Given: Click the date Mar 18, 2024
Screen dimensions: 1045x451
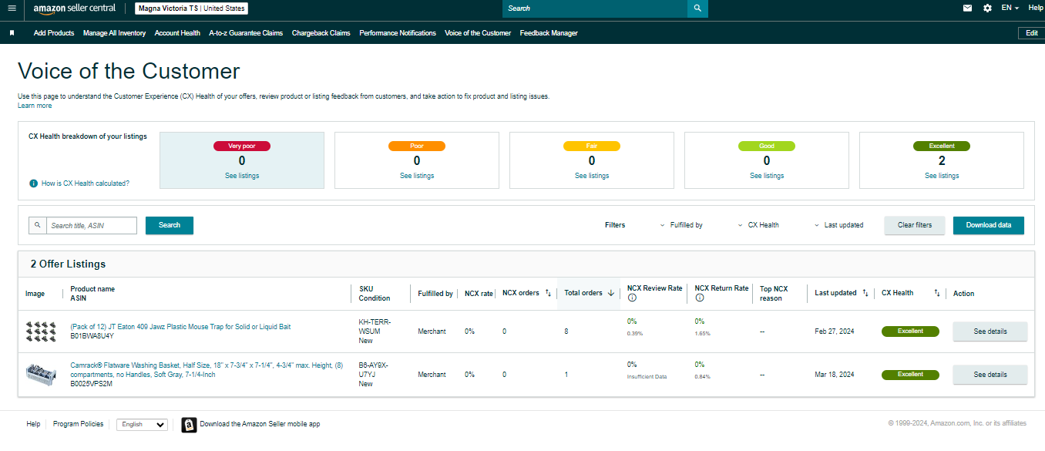Looking at the screenshot, I should tap(835, 375).
